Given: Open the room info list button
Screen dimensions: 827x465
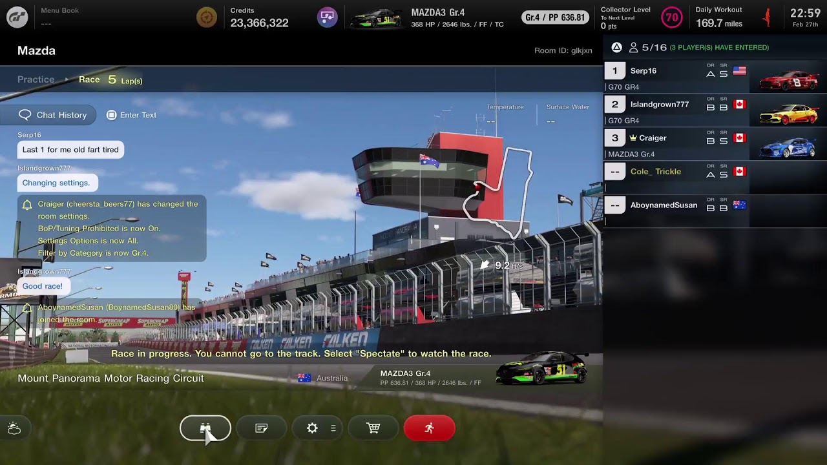Looking at the screenshot, I should 261,428.
